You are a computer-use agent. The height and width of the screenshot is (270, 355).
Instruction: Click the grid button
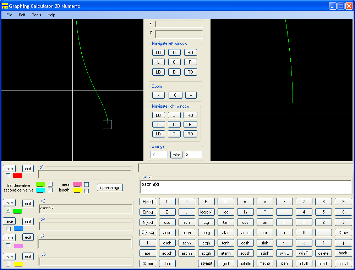pyautogui.click(x=225, y=264)
